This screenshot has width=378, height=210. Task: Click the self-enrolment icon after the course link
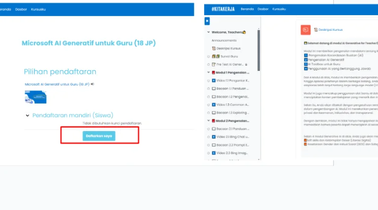pos(92,84)
